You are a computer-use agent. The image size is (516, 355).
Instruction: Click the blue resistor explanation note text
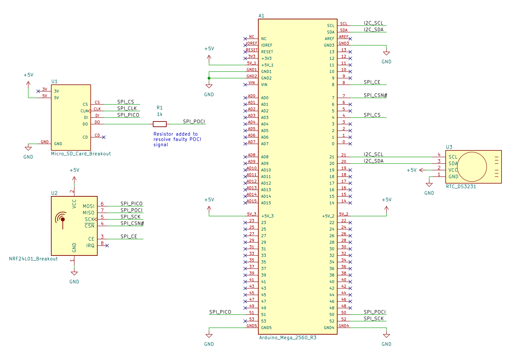coord(177,139)
